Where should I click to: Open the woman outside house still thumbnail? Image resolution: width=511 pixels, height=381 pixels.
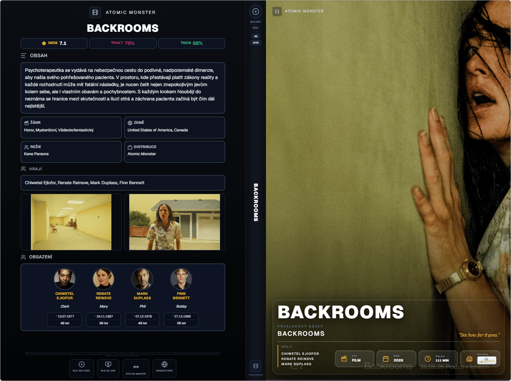[x=174, y=222]
